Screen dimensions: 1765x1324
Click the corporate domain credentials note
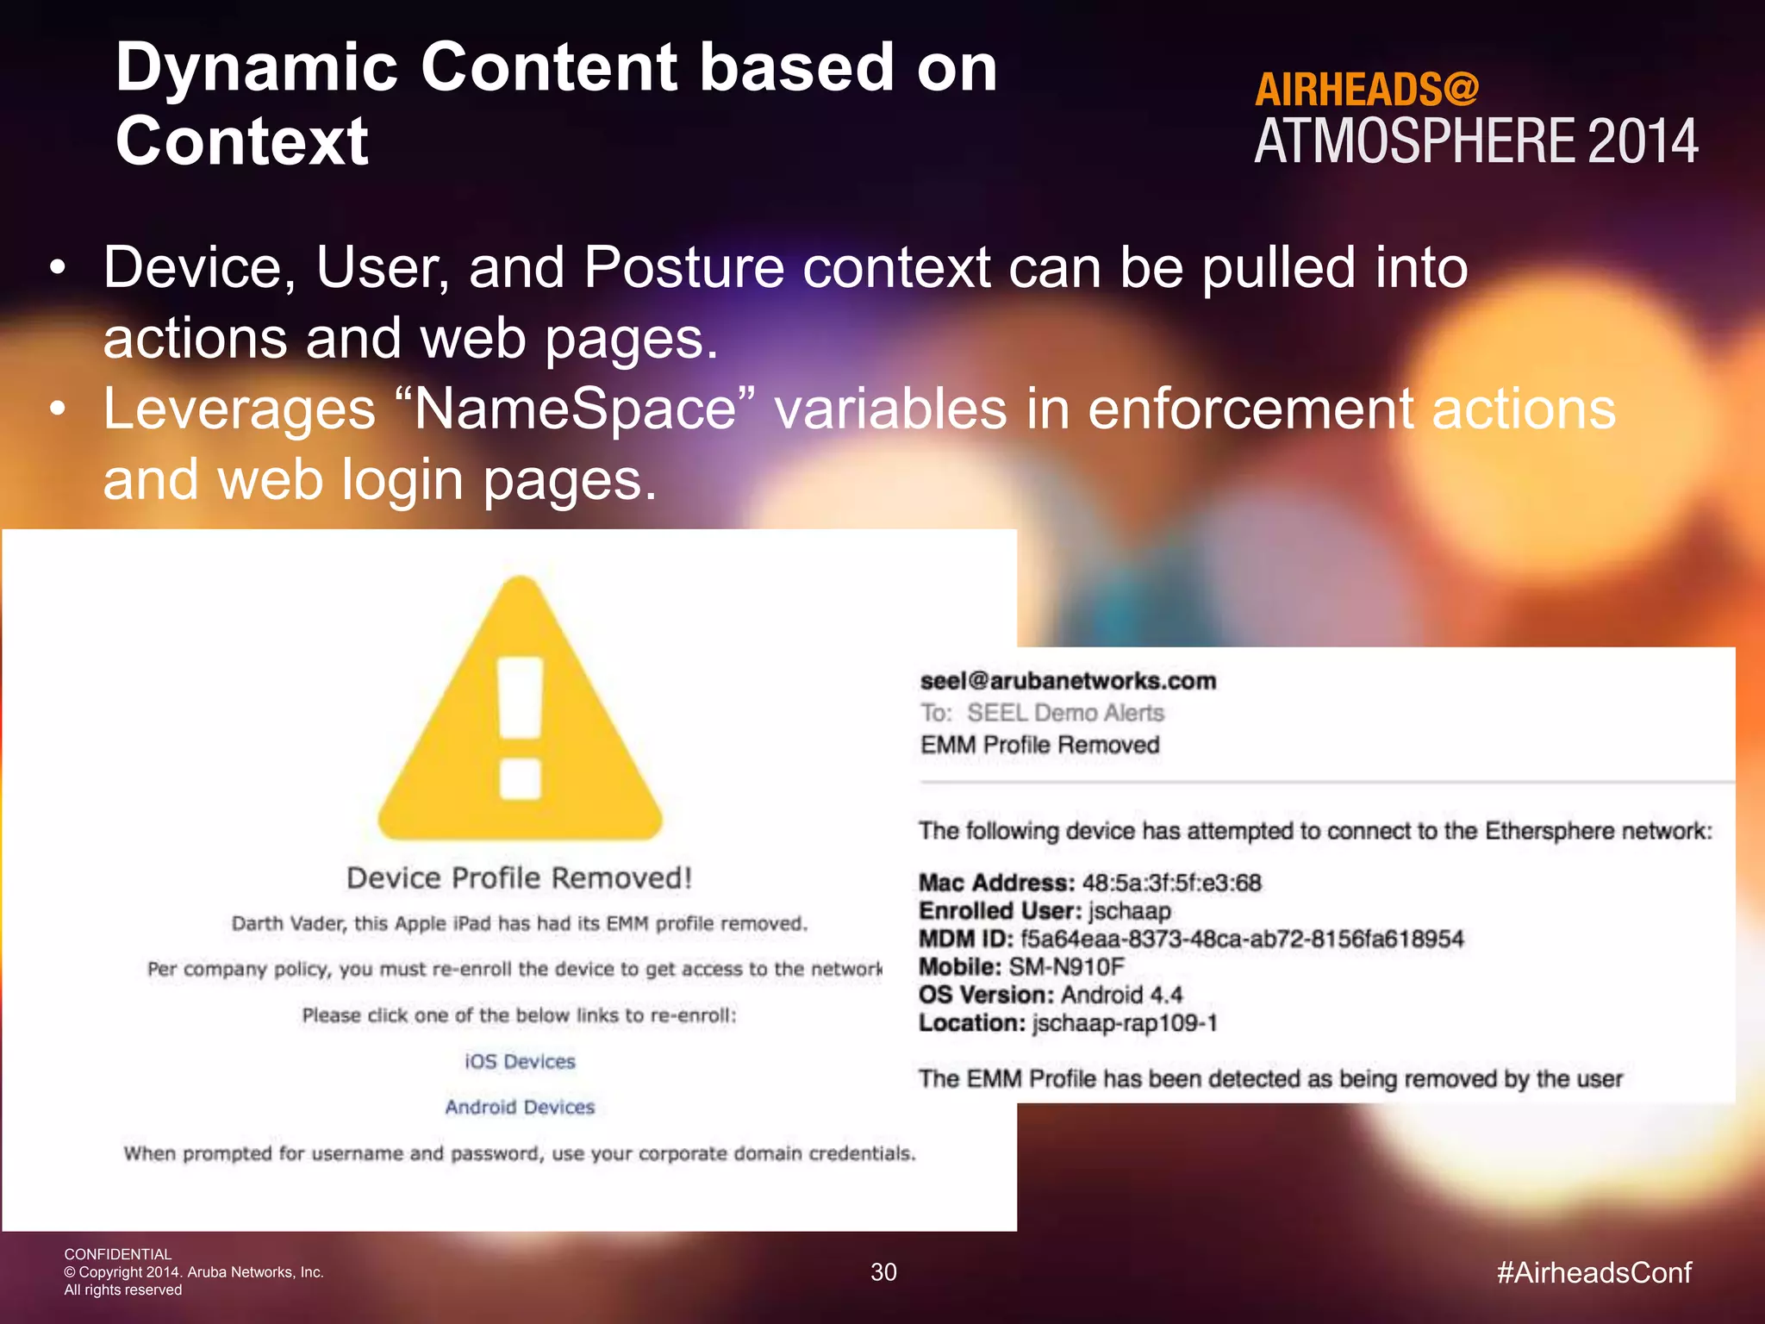pyautogui.click(x=520, y=1153)
